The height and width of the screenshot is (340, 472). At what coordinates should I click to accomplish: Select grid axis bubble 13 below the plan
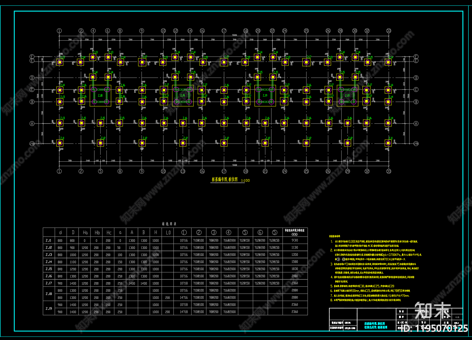point(183,171)
